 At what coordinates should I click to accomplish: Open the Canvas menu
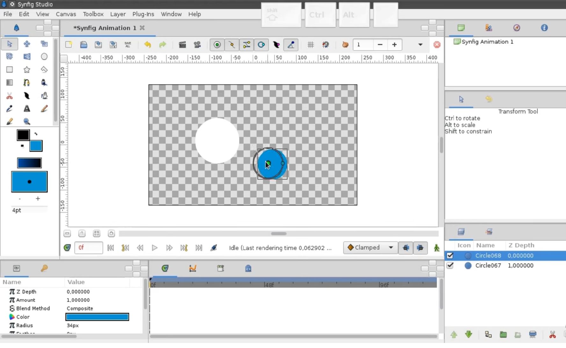66,14
